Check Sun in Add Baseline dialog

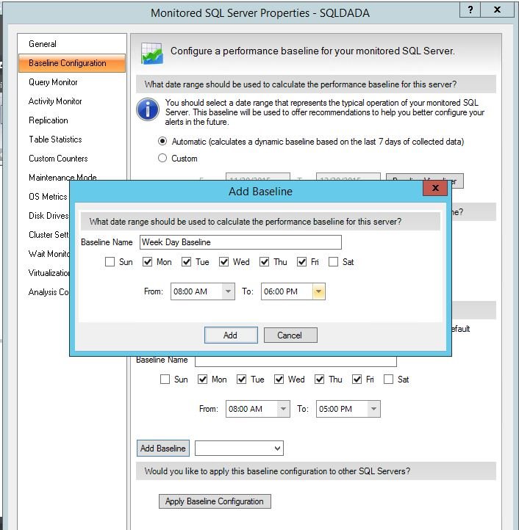tap(110, 262)
